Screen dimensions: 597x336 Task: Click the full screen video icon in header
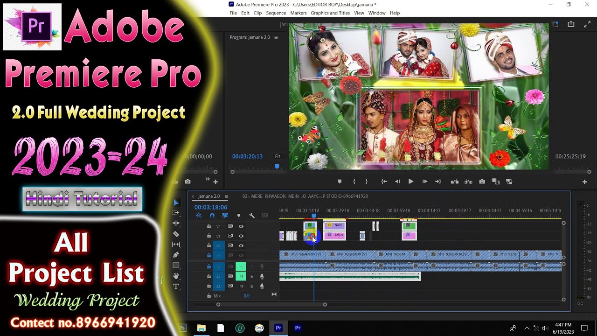[x=587, y=24]
